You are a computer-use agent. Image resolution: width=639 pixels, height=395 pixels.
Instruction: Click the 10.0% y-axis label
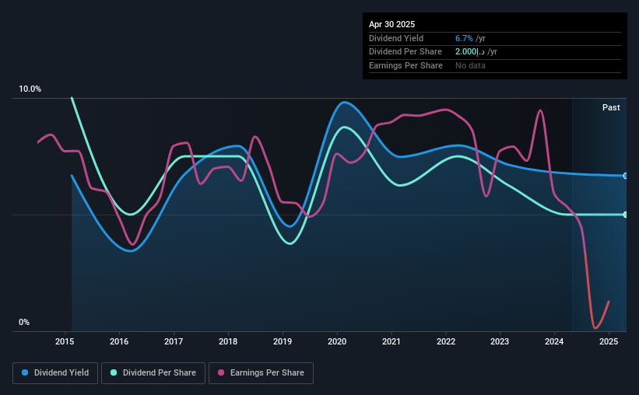click(x=30, y=89)
